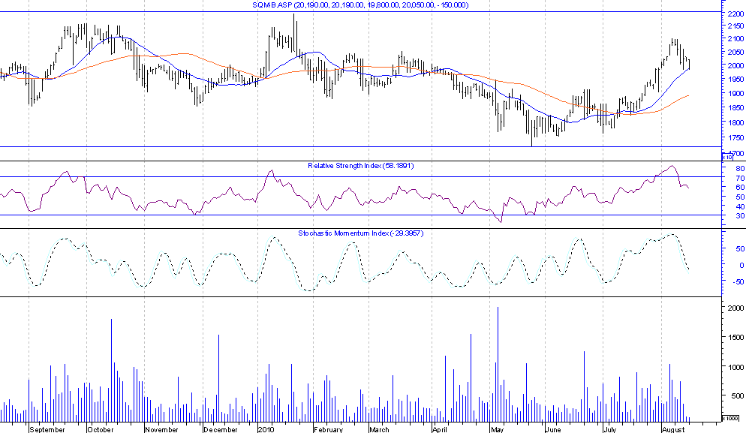Select the October month label on time axis
The height and width of the screenshot is (433, 746).
[101, 429]
